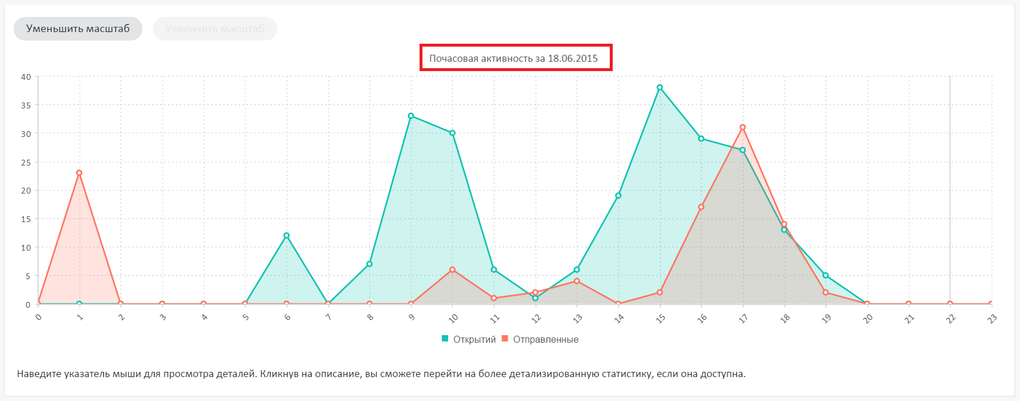Click the teal Открытий legend color square
The image size is (1020, 401).
tap(445, 339)
